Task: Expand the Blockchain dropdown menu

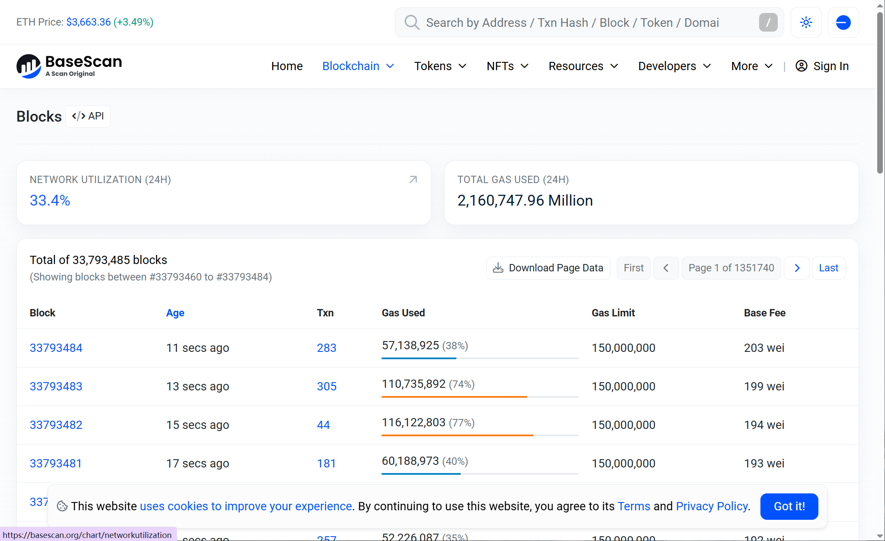Action: [x=358, y=66]
